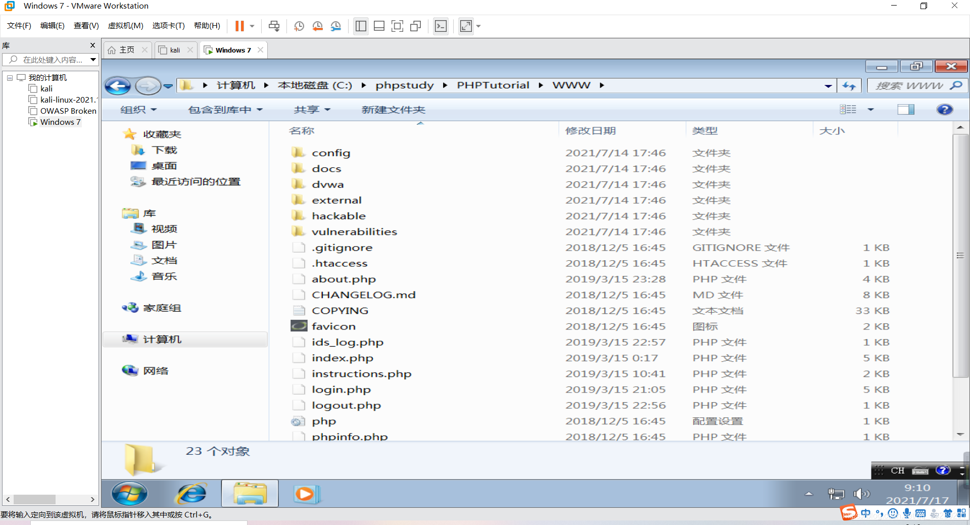Click the refresh address bar button
The image size is (970, 525).
tap(849, 86)
